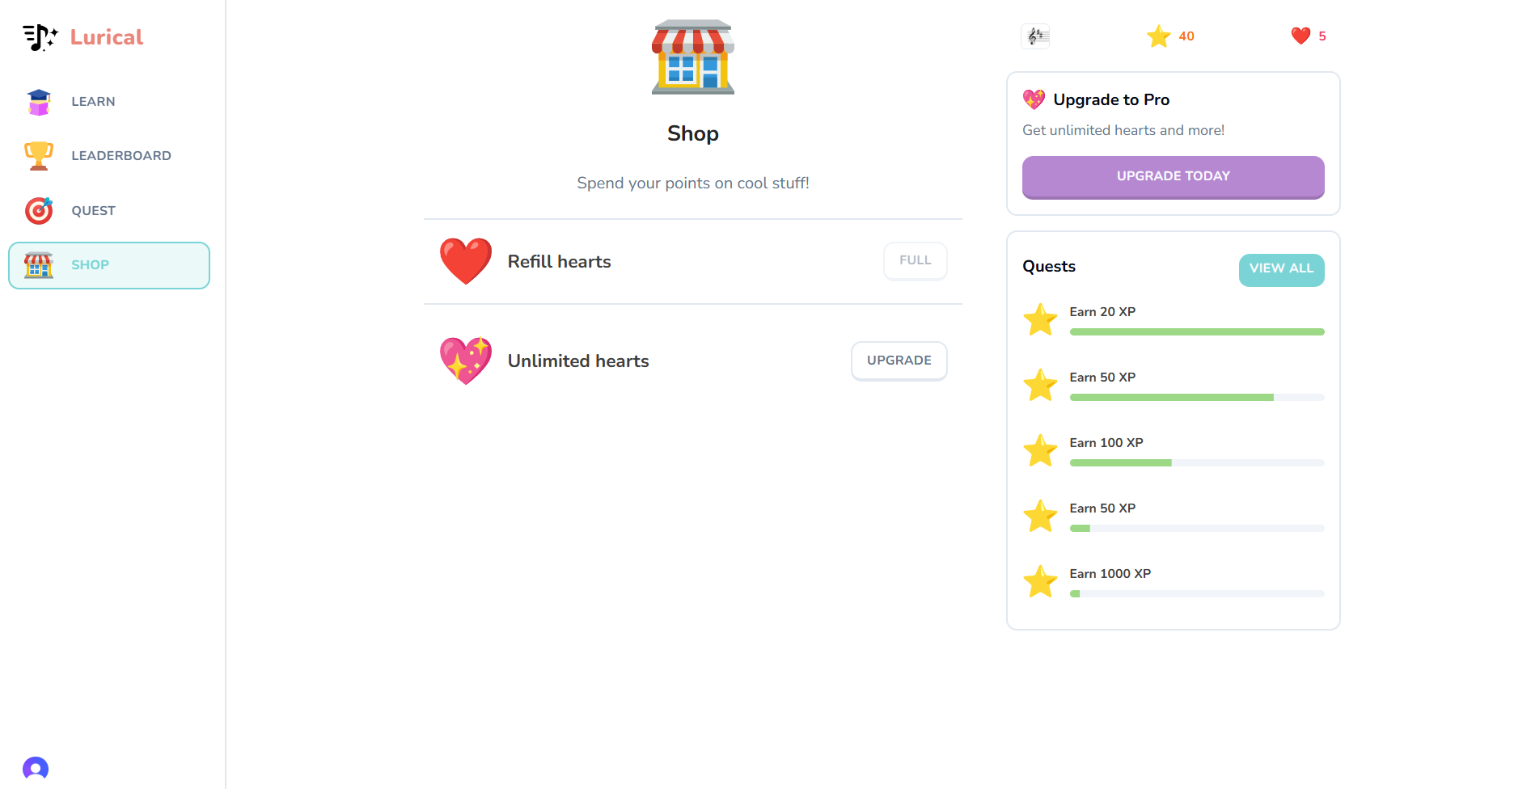This screenshot has height=789, width=1531.
Task: Click Upgrade for Unlimited hearts
Action: point(899,361)
